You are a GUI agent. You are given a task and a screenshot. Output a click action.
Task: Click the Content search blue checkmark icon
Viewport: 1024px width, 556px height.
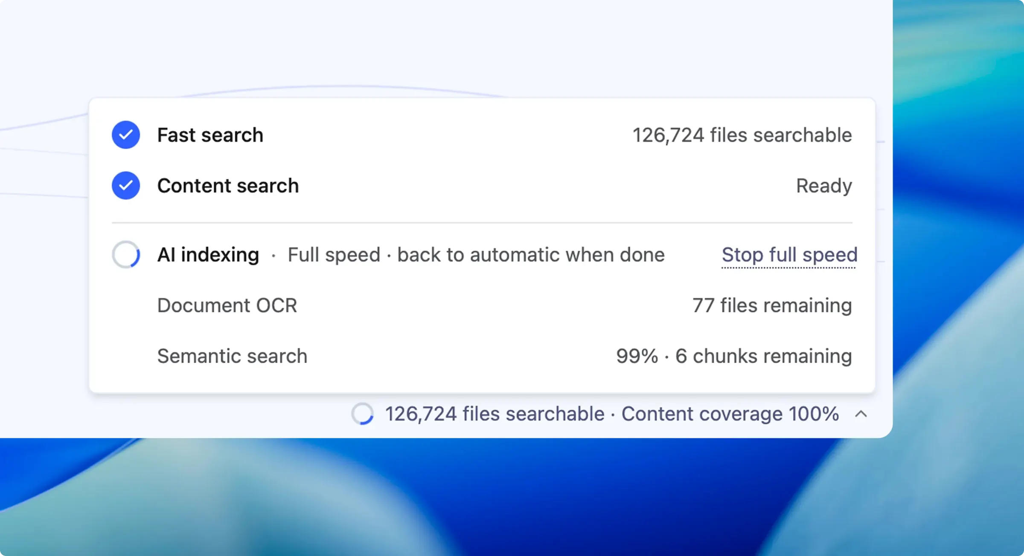tap(126, 186)
